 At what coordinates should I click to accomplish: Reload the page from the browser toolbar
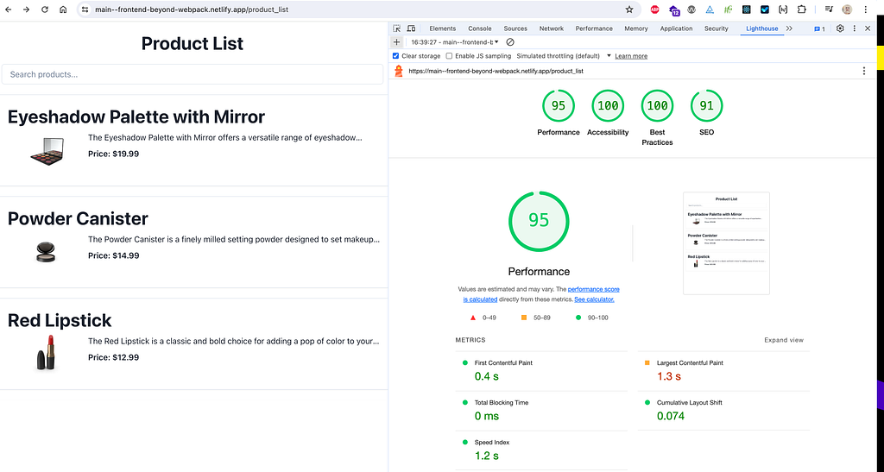pyautogui.click(x=45, y=9)
